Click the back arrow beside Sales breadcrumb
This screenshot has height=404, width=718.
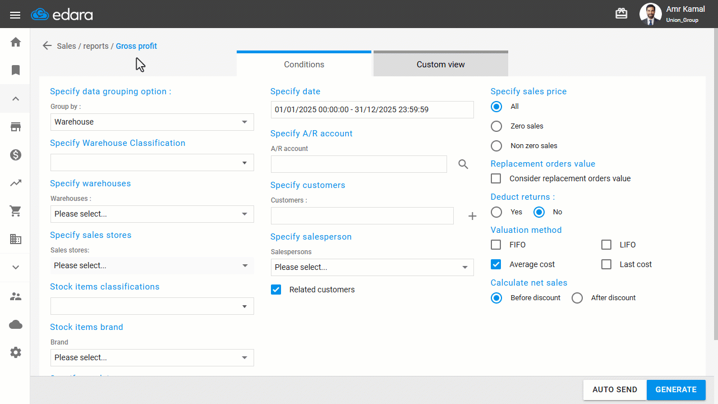[x=47, y=46]
